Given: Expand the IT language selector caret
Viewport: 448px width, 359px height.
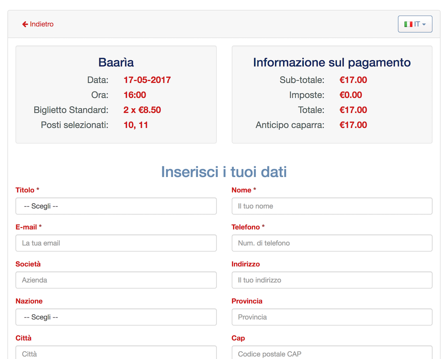Looking at the screenshot, I should 424,24.
